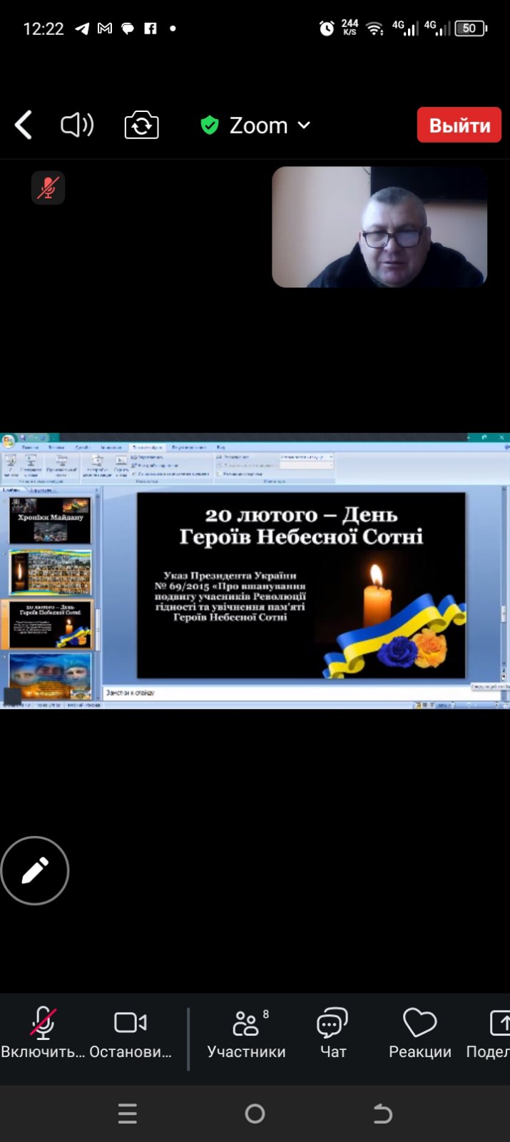Tap the back arrow in Zoom header

coord(24,126)
